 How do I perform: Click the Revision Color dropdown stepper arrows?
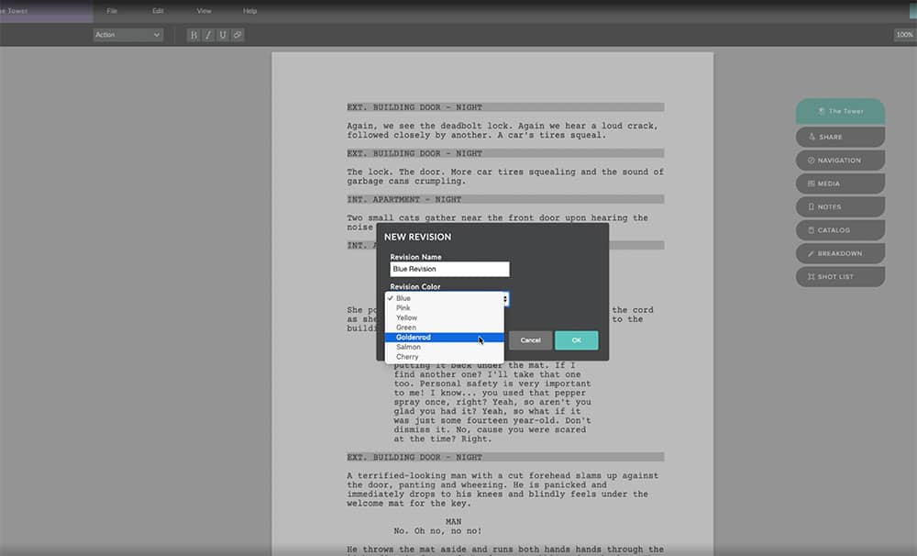[x=505, y=298]
